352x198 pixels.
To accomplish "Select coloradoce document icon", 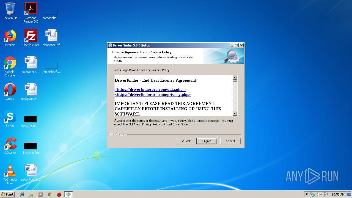I will pyautogui.click(x=31, y=65).
